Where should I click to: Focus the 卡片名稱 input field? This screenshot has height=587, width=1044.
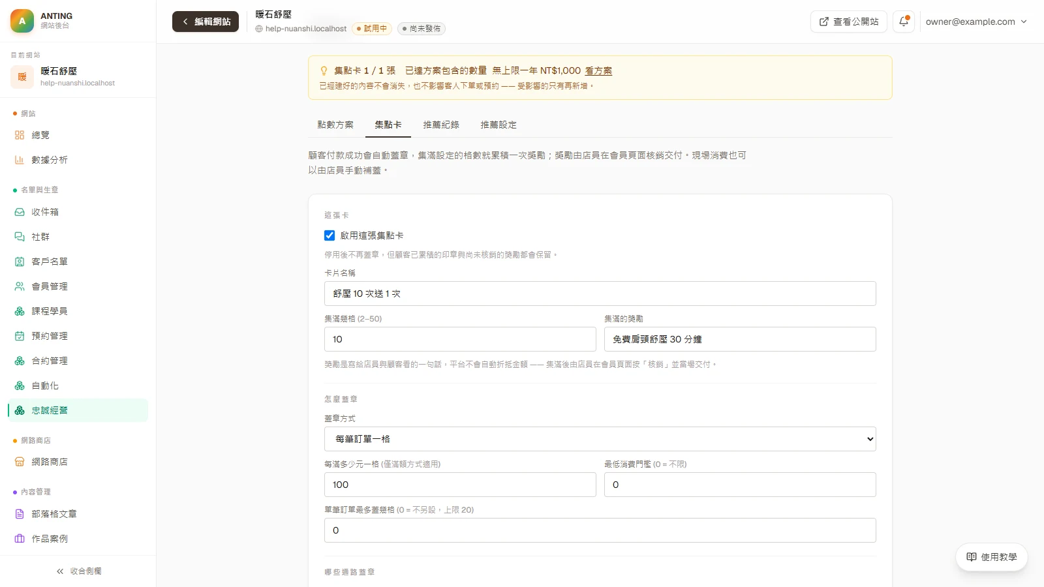tap(600, 293)
